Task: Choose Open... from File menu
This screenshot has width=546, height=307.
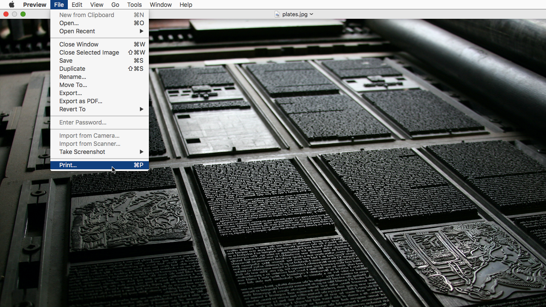Action: (99, 23)
